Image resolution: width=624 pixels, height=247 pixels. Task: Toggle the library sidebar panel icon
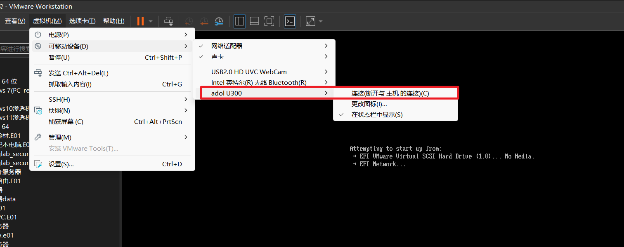click(x=239, y=21)
